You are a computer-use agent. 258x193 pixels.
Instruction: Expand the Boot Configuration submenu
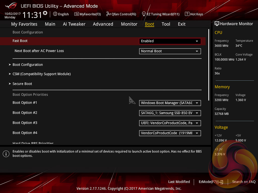pos(28,65)
